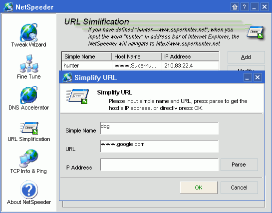
Task: Open the DNS Accelerator globe icon
Action: 29,95
